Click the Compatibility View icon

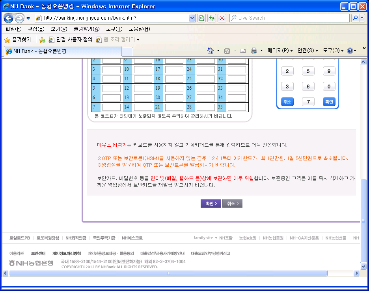pos(202,18)
